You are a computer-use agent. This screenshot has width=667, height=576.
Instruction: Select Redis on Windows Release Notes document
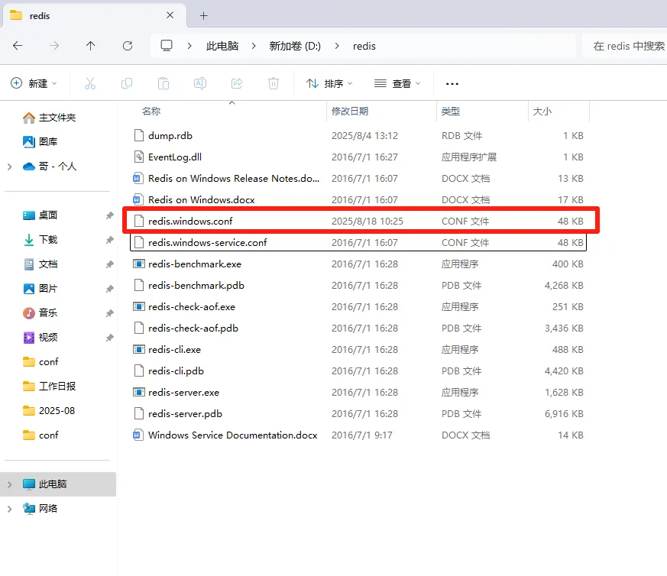tap(358, 178)
